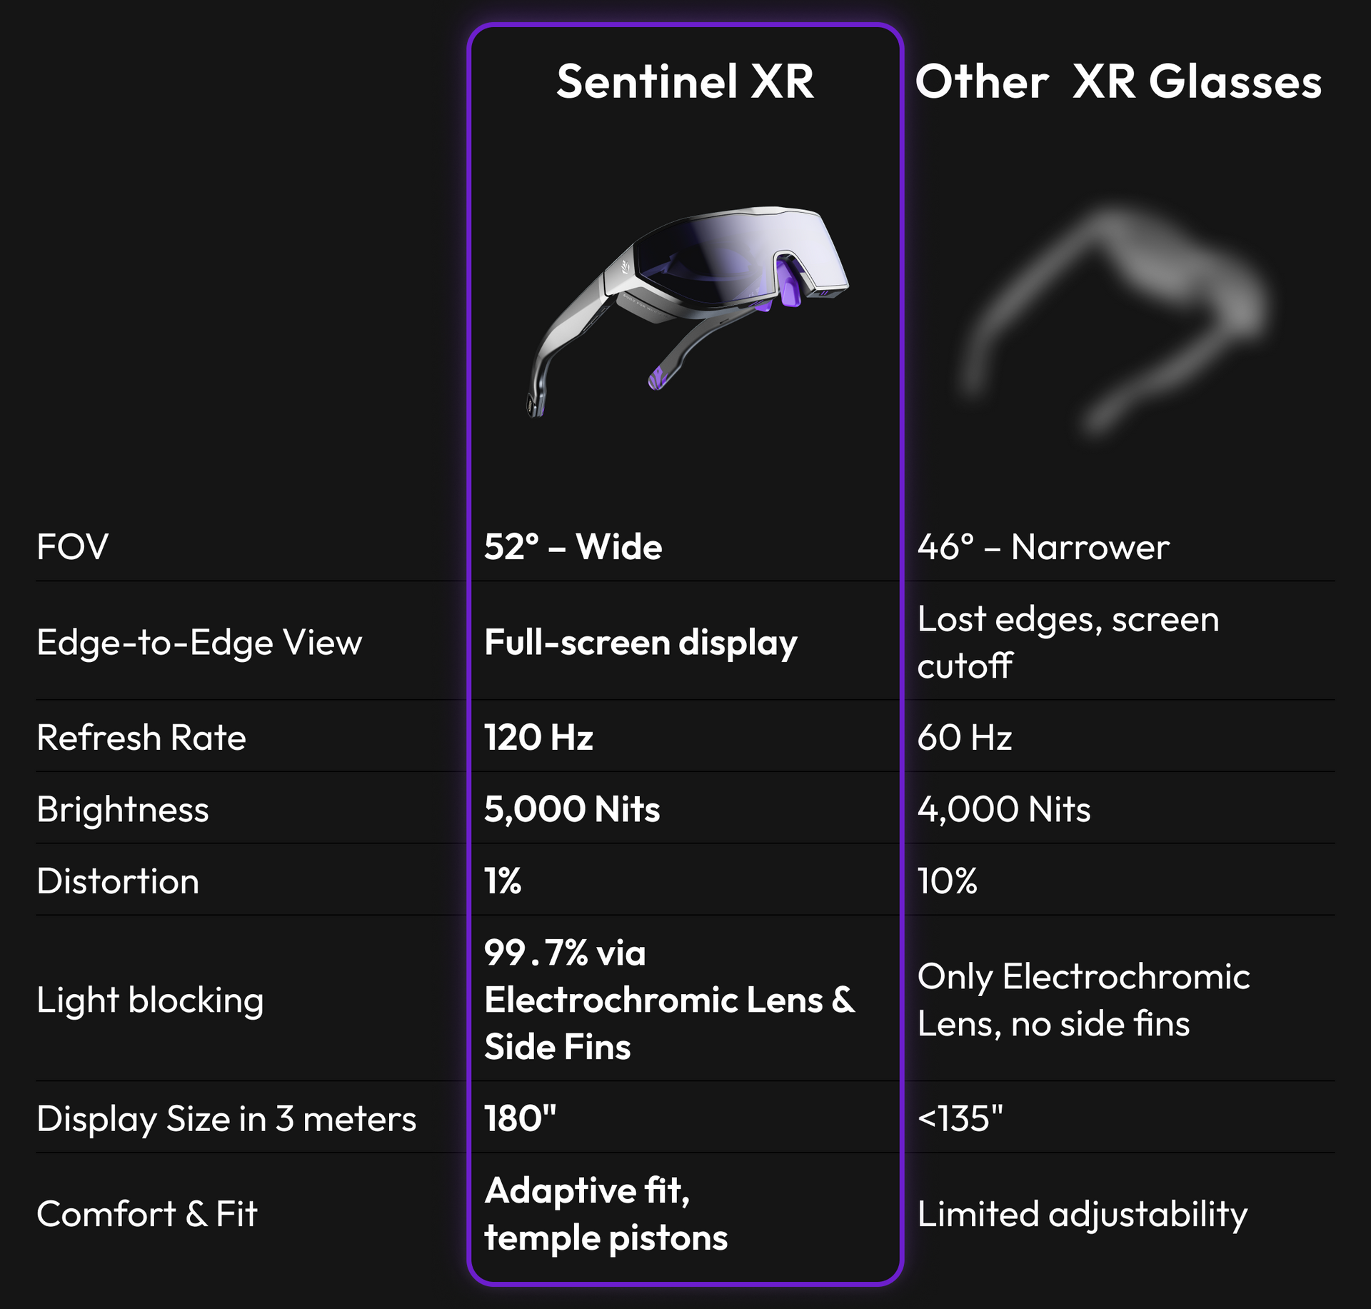Click the FOV row label
1371x1309 pixels.
click(x=72, y=547)
